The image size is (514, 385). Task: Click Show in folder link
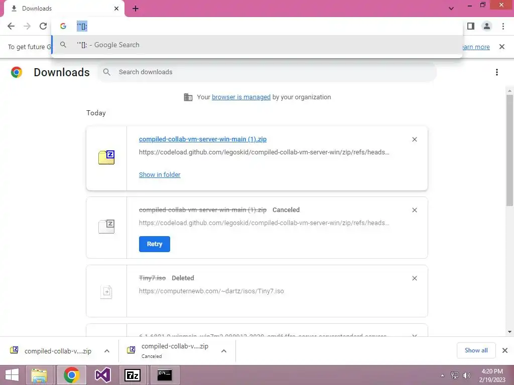(x=160, y=175)
